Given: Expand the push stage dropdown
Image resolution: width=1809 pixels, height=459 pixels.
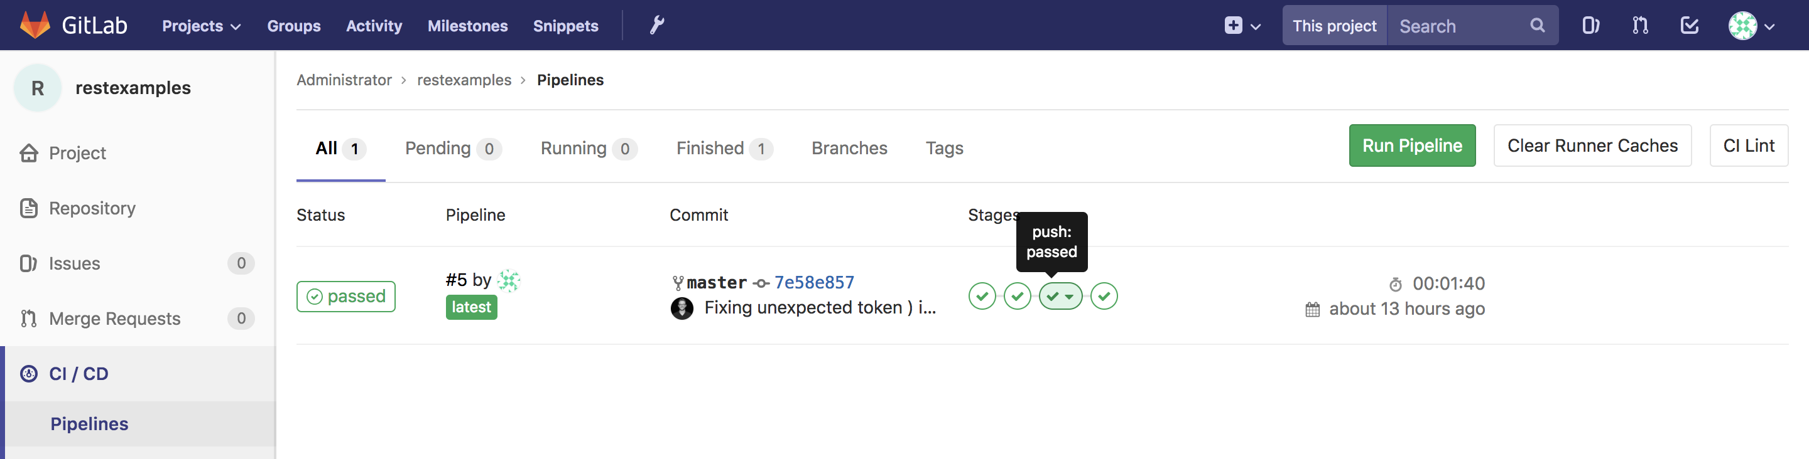Looking at the screenshot, I should (1060, 297).
